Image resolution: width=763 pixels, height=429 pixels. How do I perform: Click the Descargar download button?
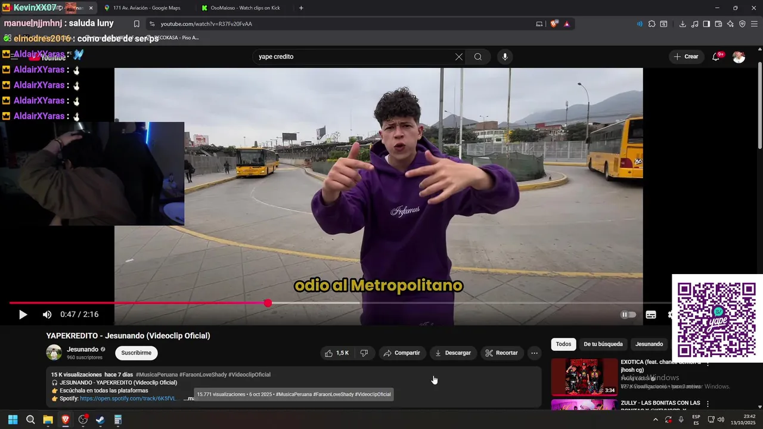click(453, 353)
